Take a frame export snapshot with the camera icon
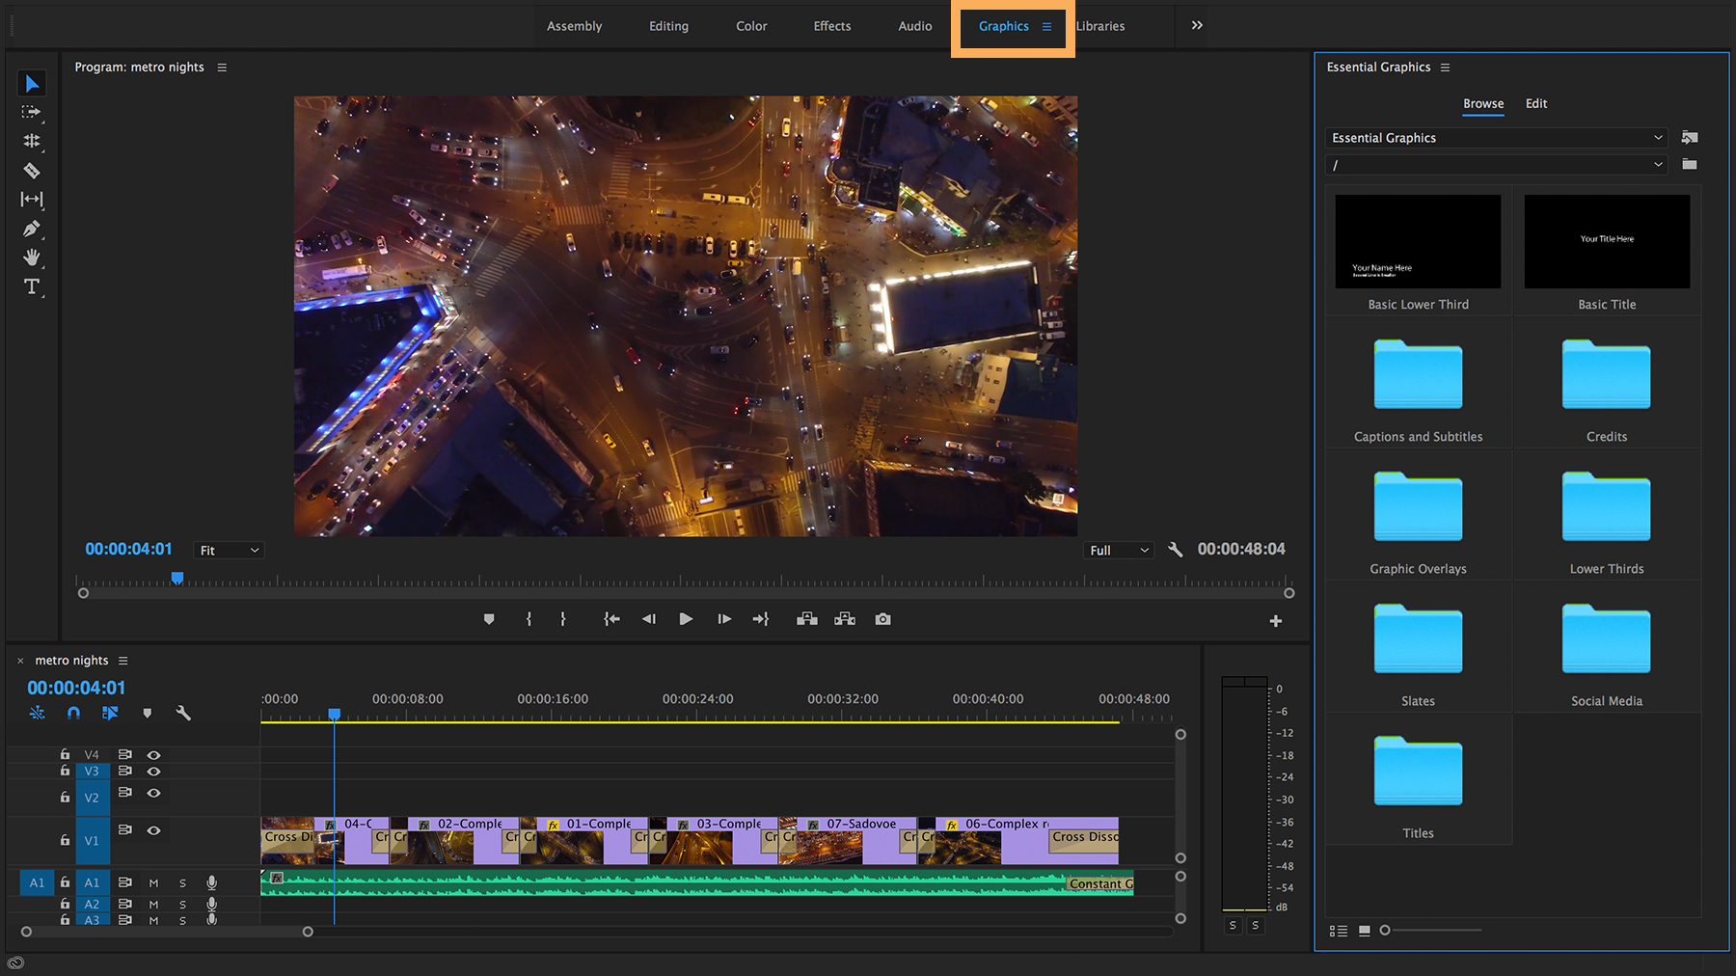This screenshot has height=976, width=1736. tap(882, 618)
